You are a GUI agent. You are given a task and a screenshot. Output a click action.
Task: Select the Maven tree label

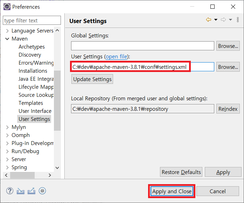click(20, 39)
